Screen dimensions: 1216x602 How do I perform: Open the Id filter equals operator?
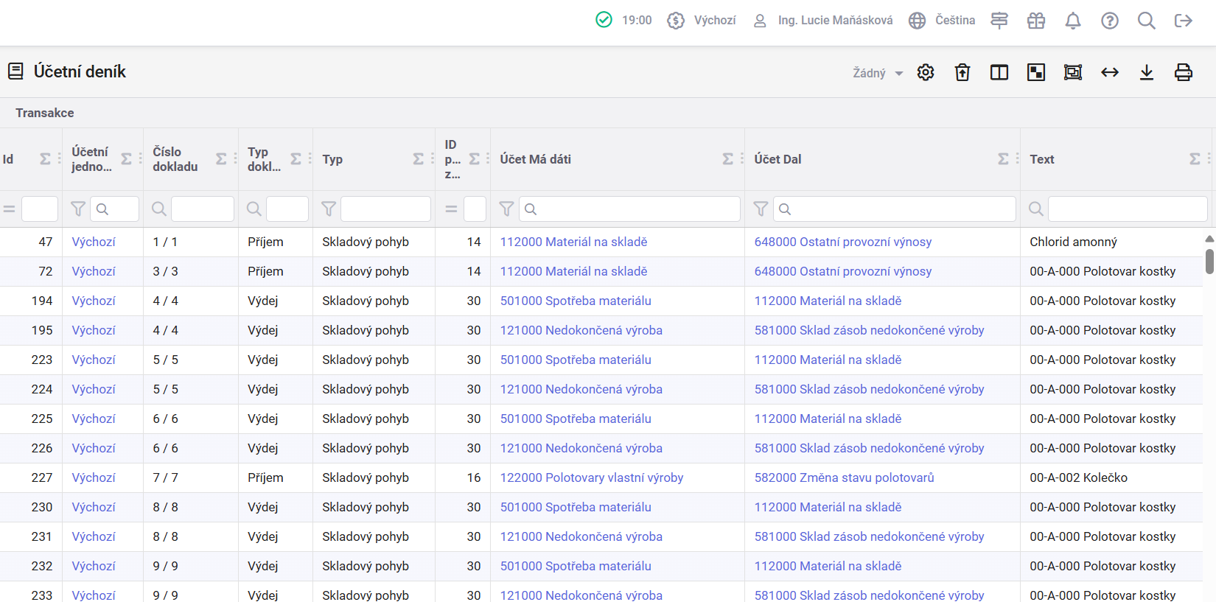10,209
